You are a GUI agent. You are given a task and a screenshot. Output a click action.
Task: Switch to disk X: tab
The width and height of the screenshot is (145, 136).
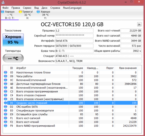[28, 15]
